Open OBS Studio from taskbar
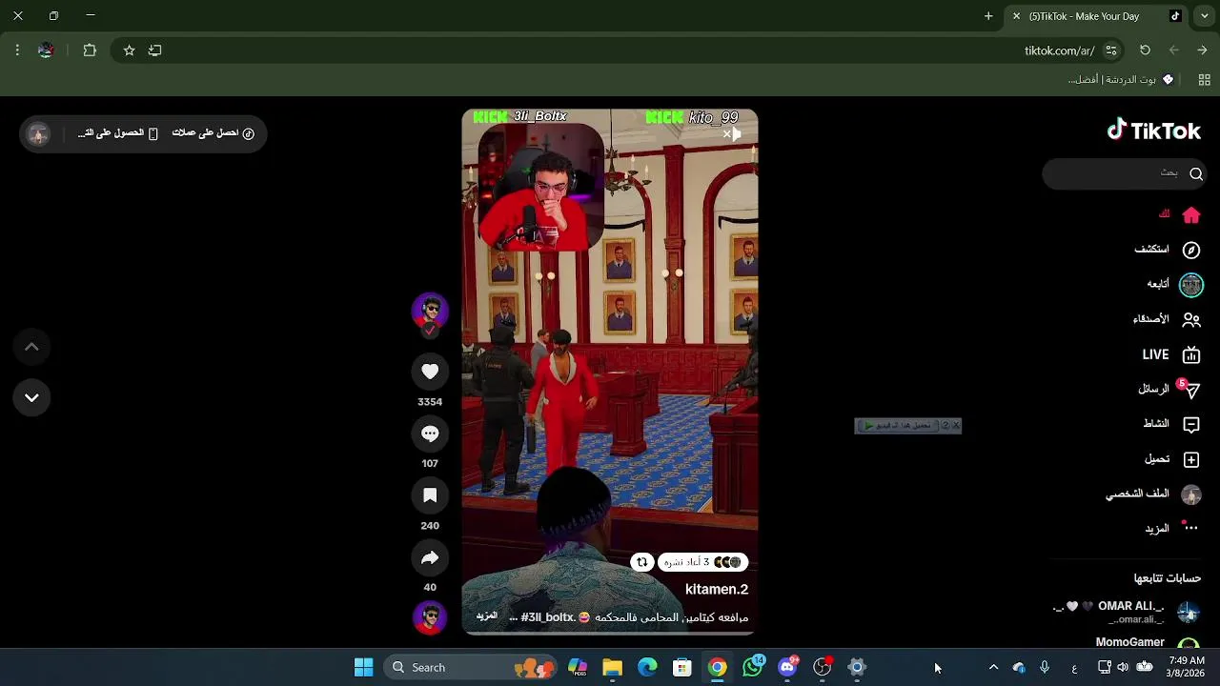 point(823,667)
